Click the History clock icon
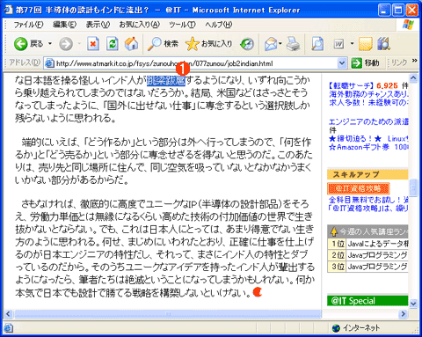This screenshot has width=422, height=337. pyautogui.click(x=246, y=44)
